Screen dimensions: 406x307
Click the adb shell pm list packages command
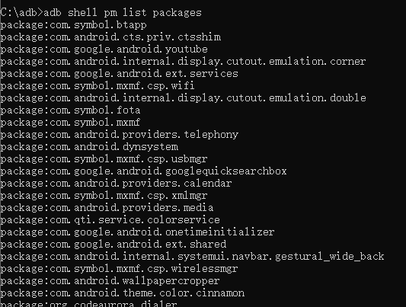tap(122, 13)
